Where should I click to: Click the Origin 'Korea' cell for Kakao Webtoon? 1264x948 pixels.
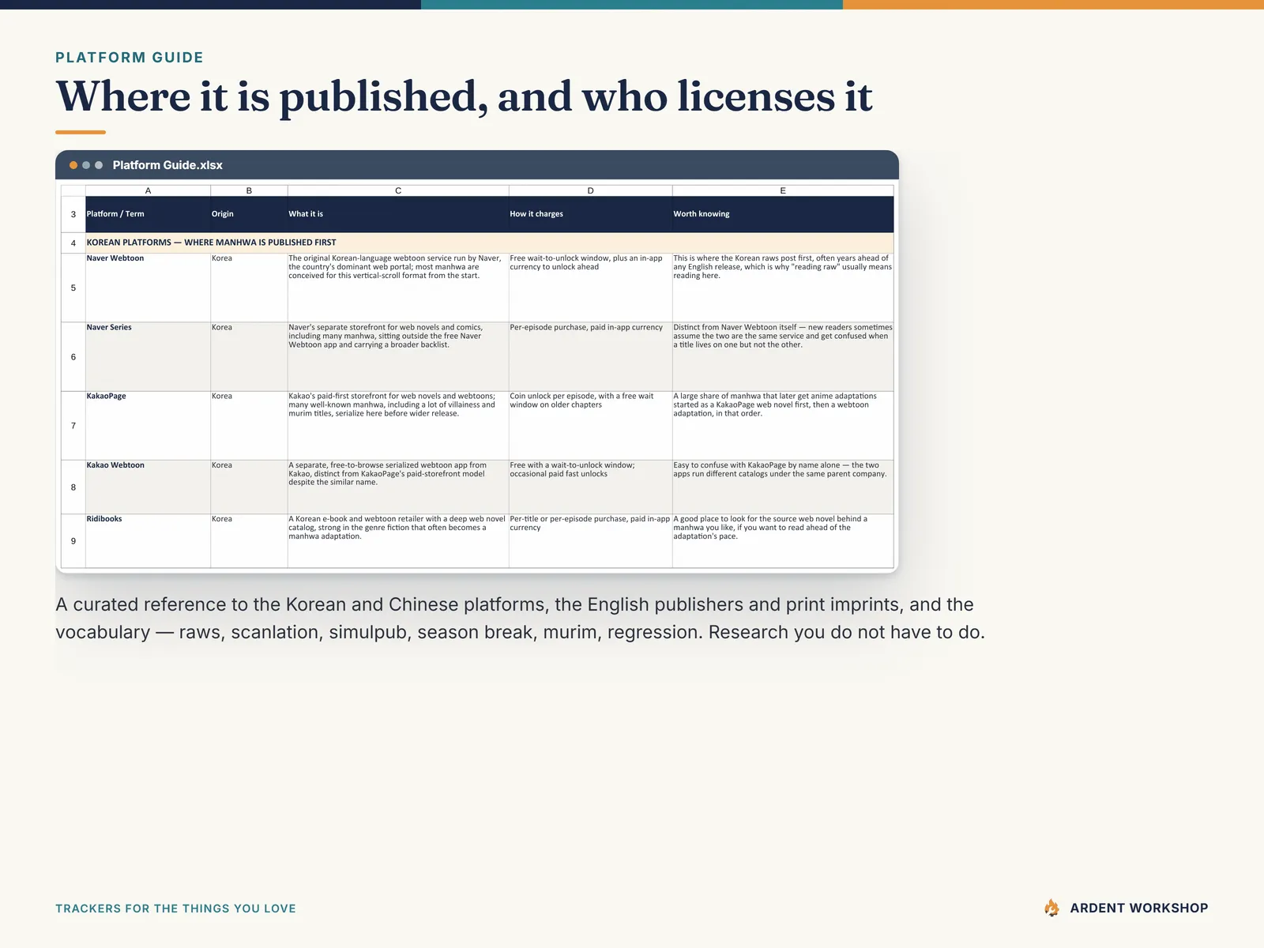[x=249, y=487]
